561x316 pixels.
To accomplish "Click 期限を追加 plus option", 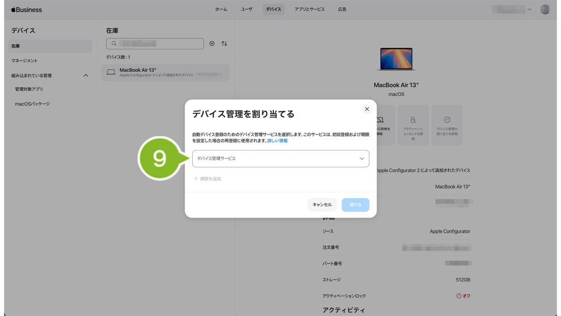I will coord(208,179).
